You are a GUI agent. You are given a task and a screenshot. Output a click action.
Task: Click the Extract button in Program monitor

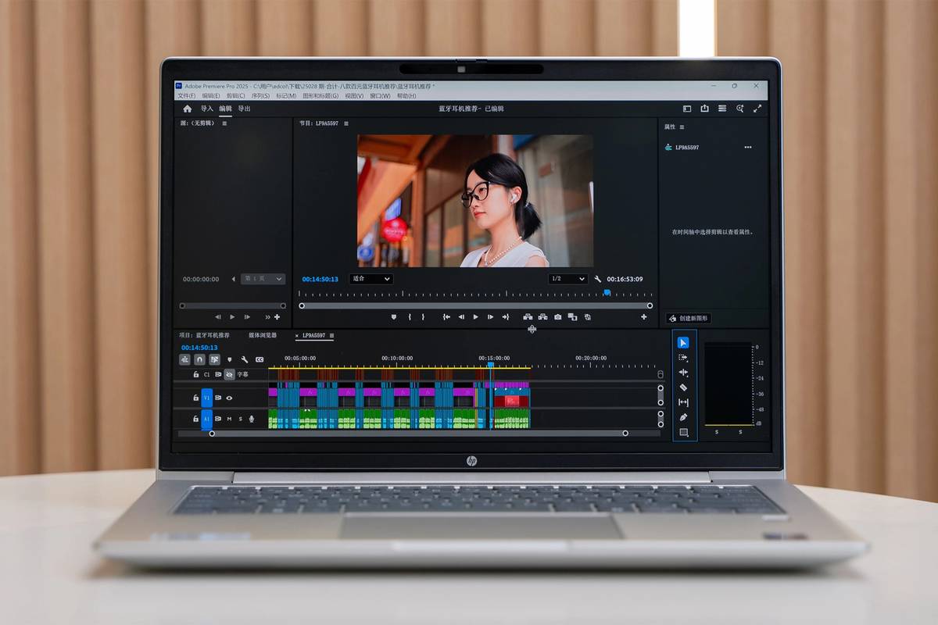tap(542, 317)
